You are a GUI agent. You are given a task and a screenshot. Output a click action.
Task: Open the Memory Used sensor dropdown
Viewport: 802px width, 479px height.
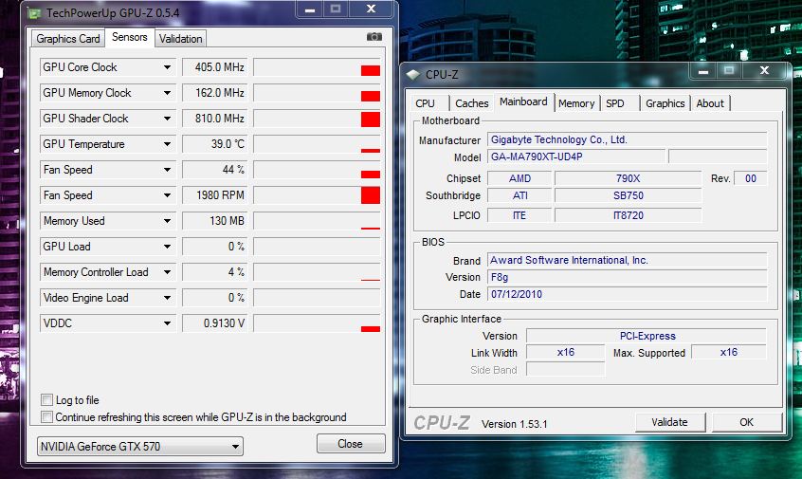[x=167, y=221]
